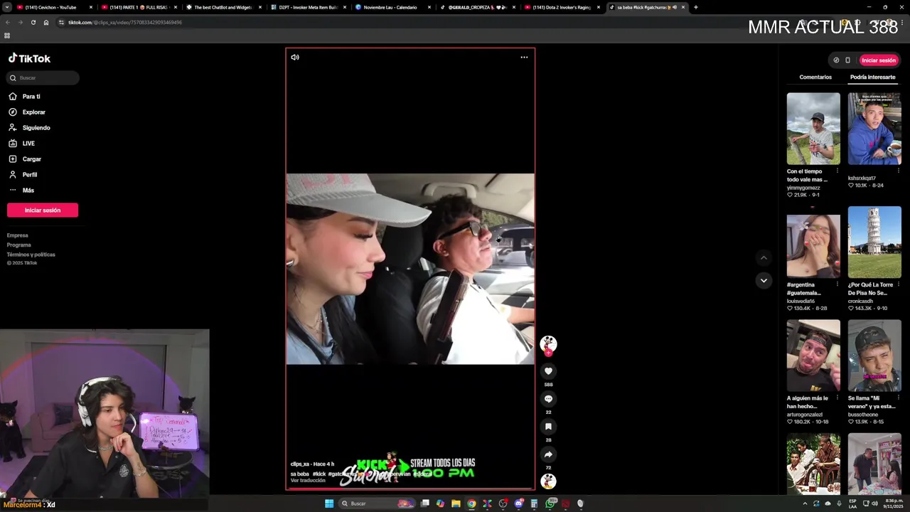The height and width of the screenshot is (512, 910).
Task: Click Ver traducción under caption
Action: [308, 481]
